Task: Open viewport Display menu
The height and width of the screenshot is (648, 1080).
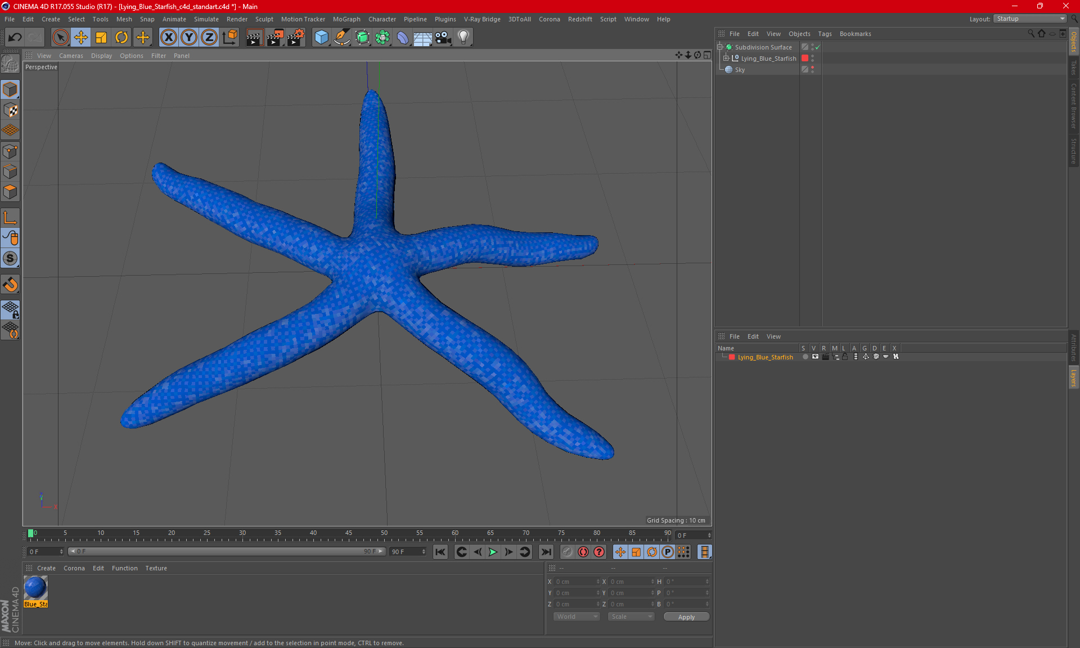Action: [x=101, y=56]
